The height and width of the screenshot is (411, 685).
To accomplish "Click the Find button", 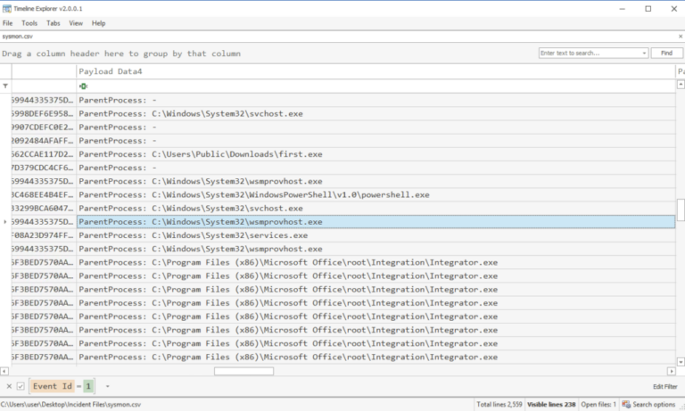I will 665,53.
